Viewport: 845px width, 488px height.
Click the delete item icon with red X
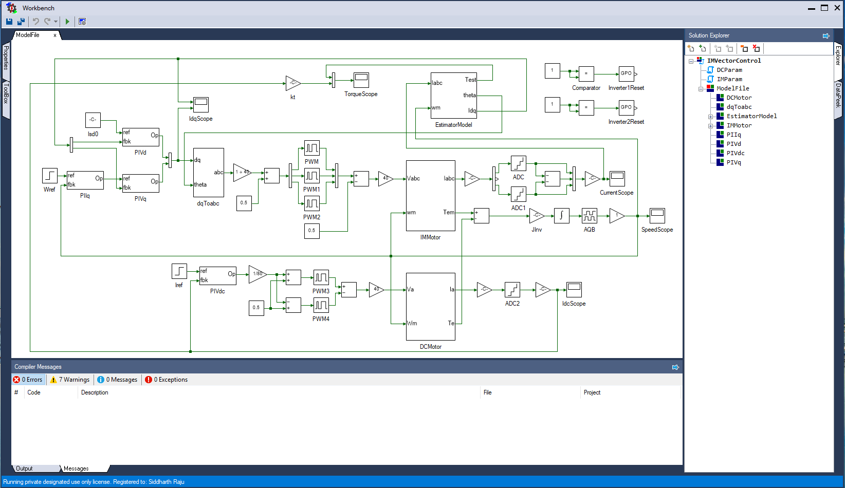pos(756,48)
